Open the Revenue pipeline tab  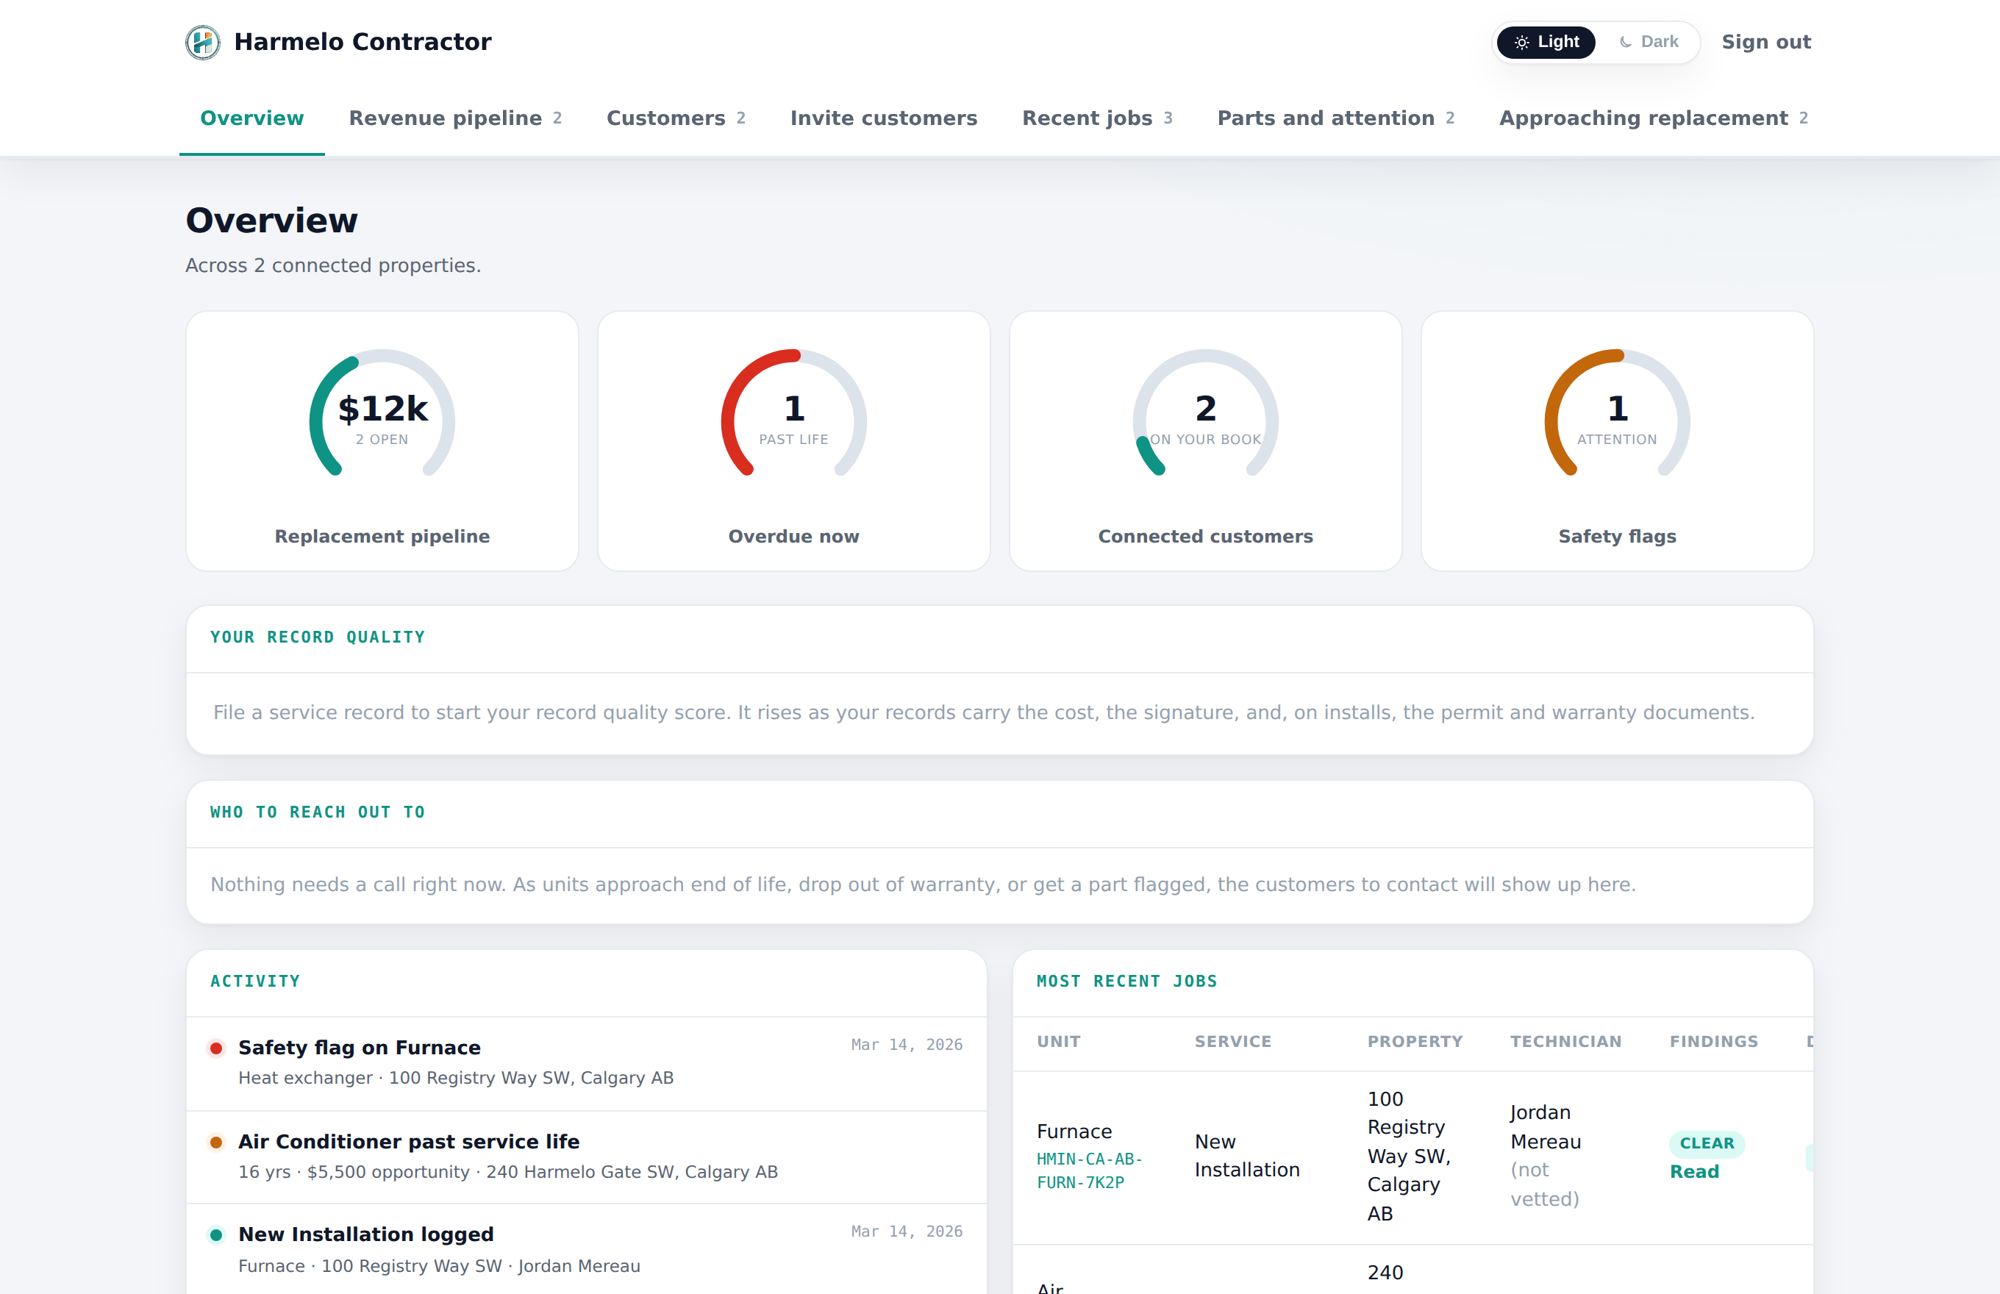(x=455, y=118)
